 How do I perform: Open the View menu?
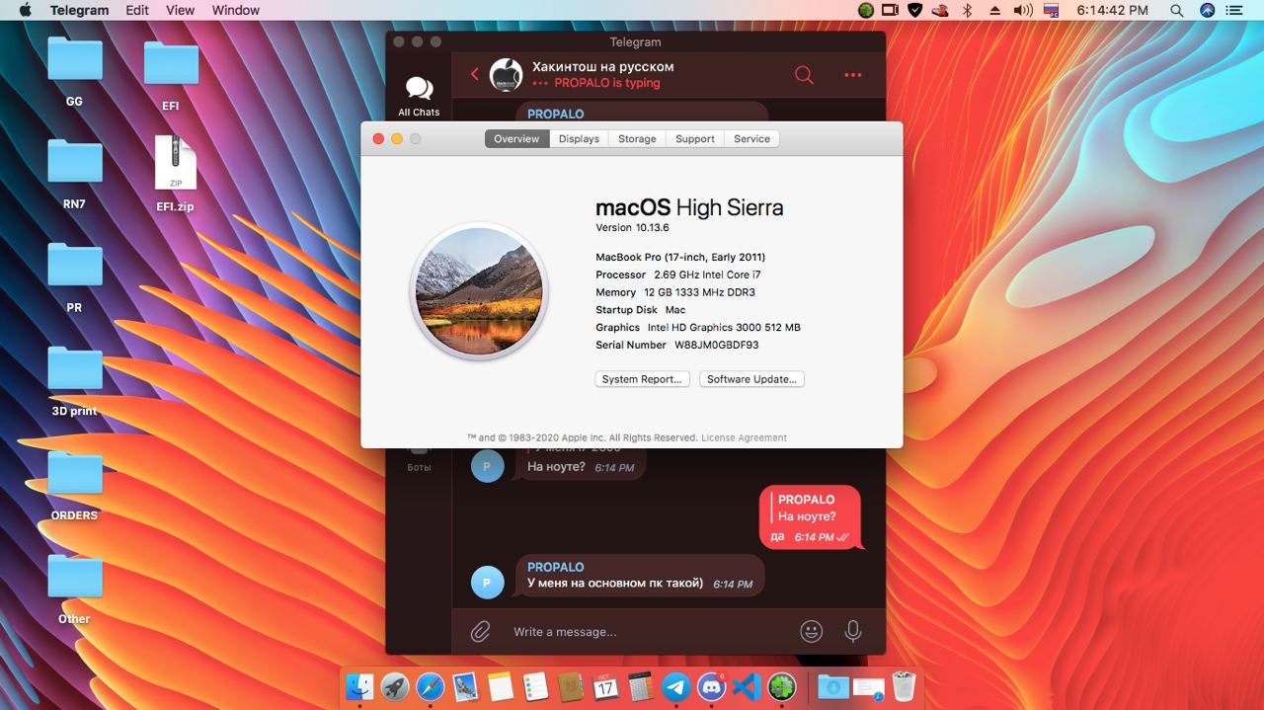(180, 10)
